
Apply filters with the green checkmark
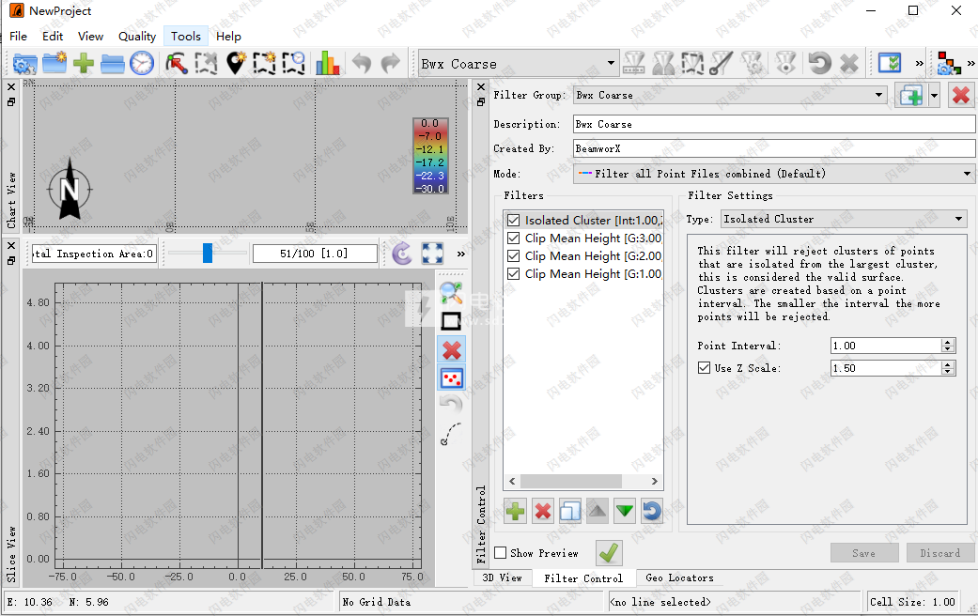click(609, 553)
